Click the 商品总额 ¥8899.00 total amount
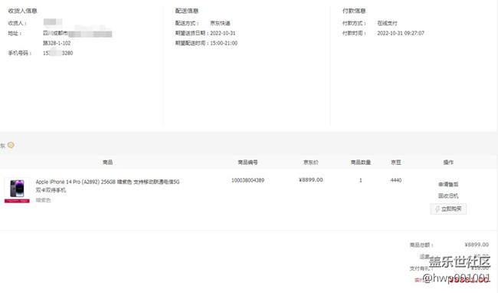498x293 pixels. coord(477,245)
